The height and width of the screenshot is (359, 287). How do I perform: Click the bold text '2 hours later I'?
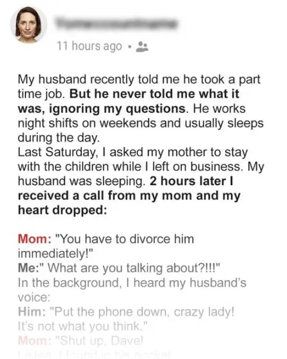pos(191,181)
